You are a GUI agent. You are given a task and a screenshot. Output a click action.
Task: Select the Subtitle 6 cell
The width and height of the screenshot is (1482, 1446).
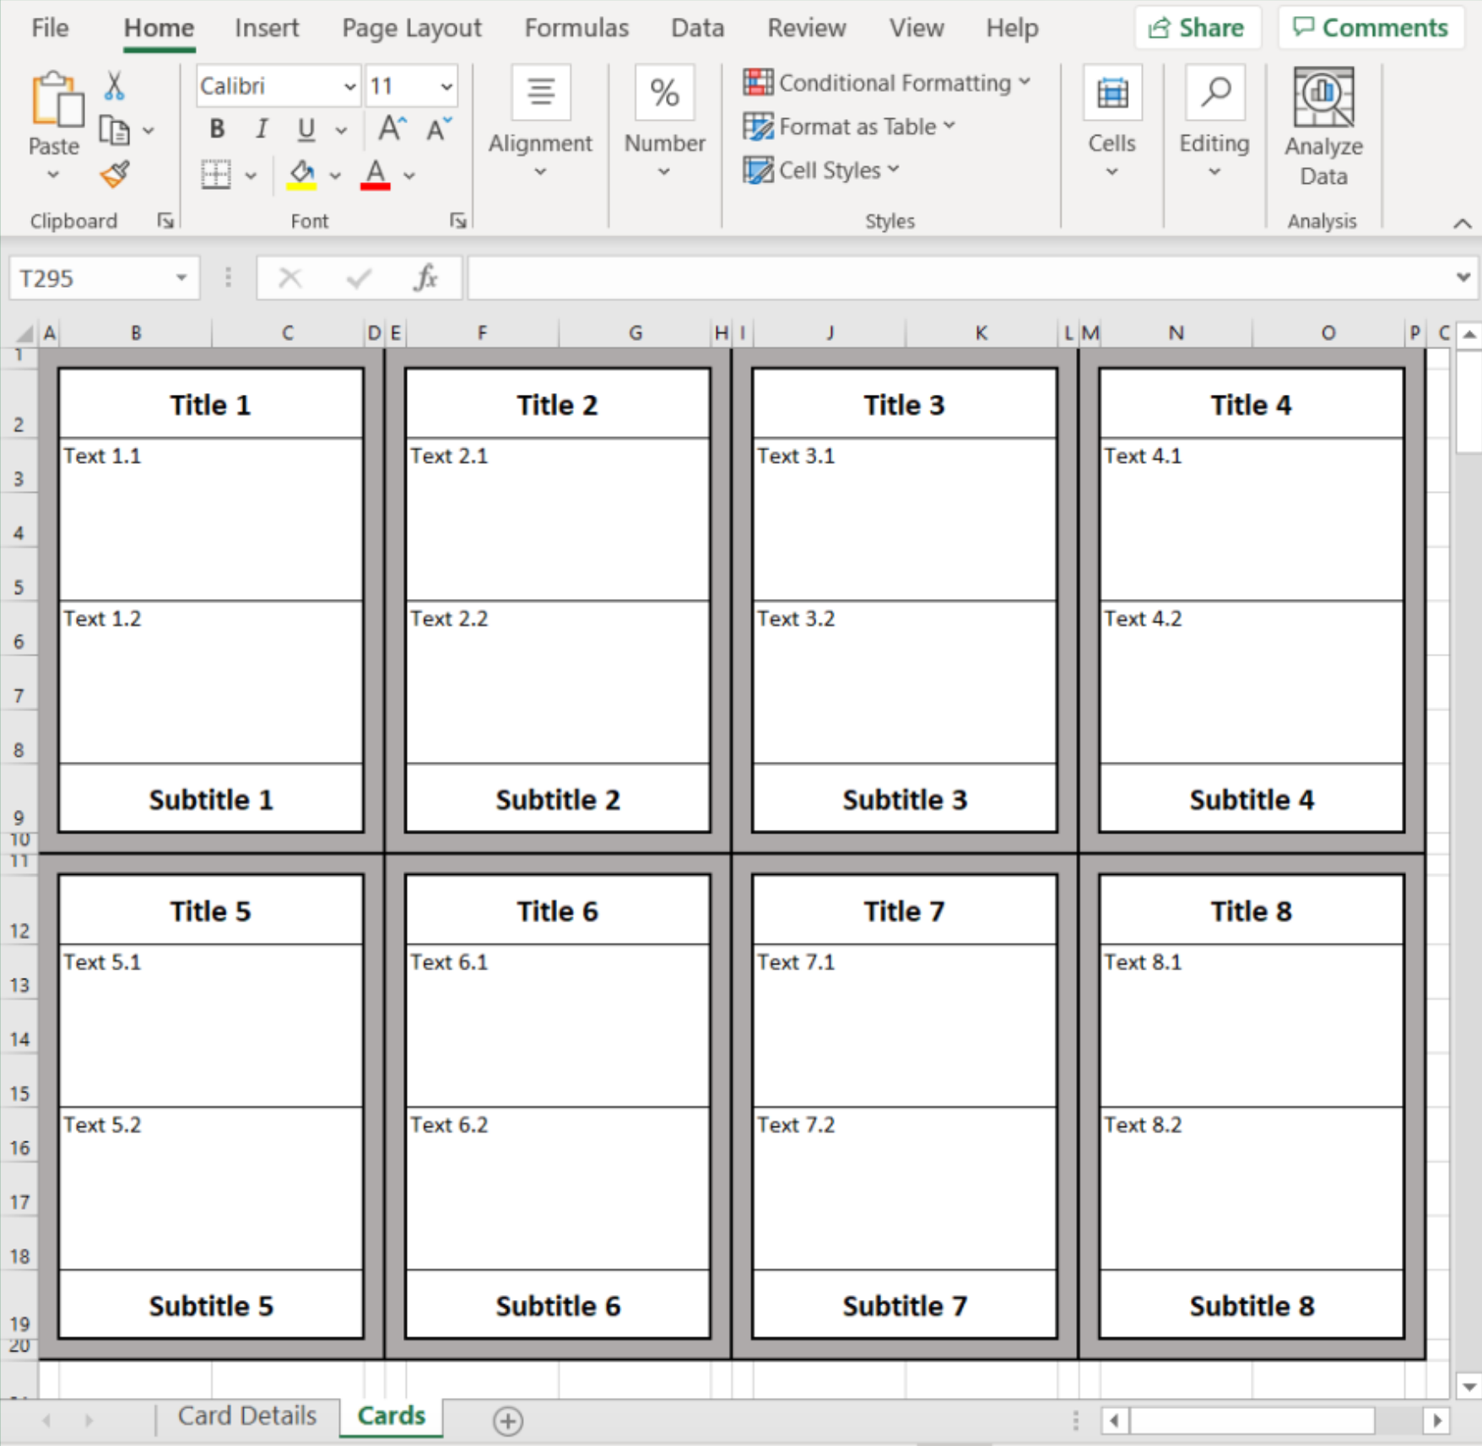click(x=557, y=1305)
